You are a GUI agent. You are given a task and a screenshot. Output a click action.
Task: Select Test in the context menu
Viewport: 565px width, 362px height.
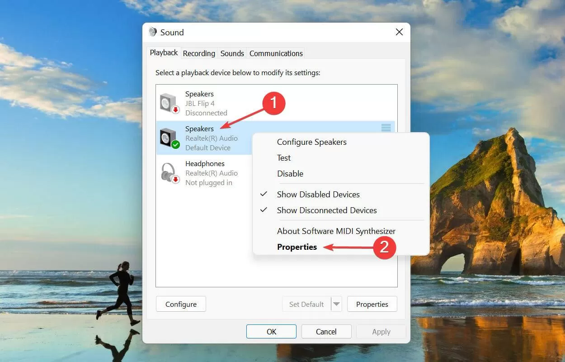tap(284, 158)
